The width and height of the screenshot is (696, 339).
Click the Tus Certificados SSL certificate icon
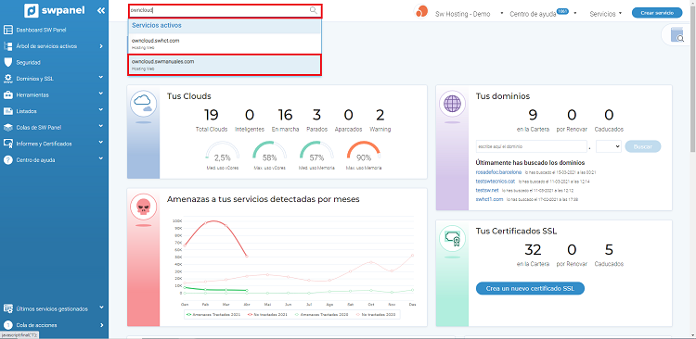coord(452,239)
